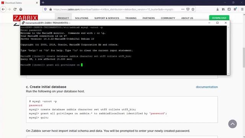Open the browser home page icon
This screenshot has height=138, width=245.
(21, 9)
